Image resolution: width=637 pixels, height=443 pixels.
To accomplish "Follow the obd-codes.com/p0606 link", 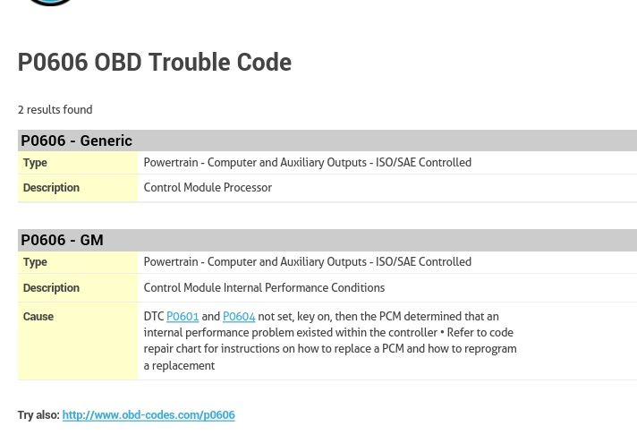I will coord(149,415).
